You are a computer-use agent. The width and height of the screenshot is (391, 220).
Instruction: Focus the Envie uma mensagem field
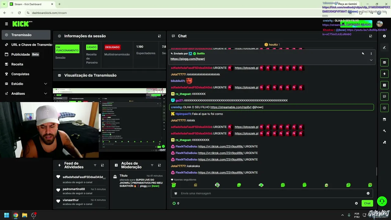pyautogui.click(x=272, y=193)
